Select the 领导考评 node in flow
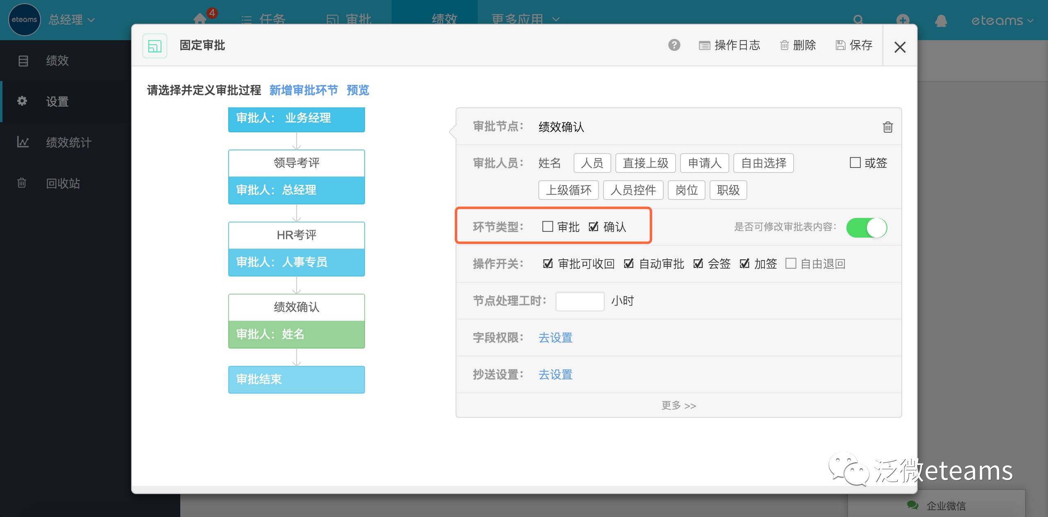This screenshot has height=517, width=1048. [x=296, y=163]
